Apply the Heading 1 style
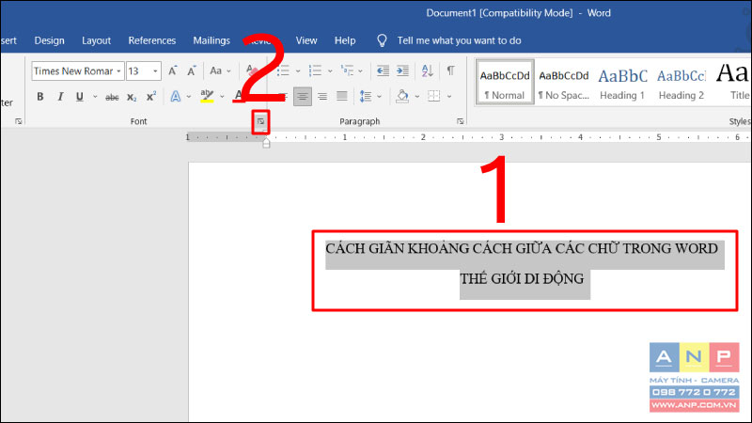This screenshot has height=423, width=752. point(622,82)
